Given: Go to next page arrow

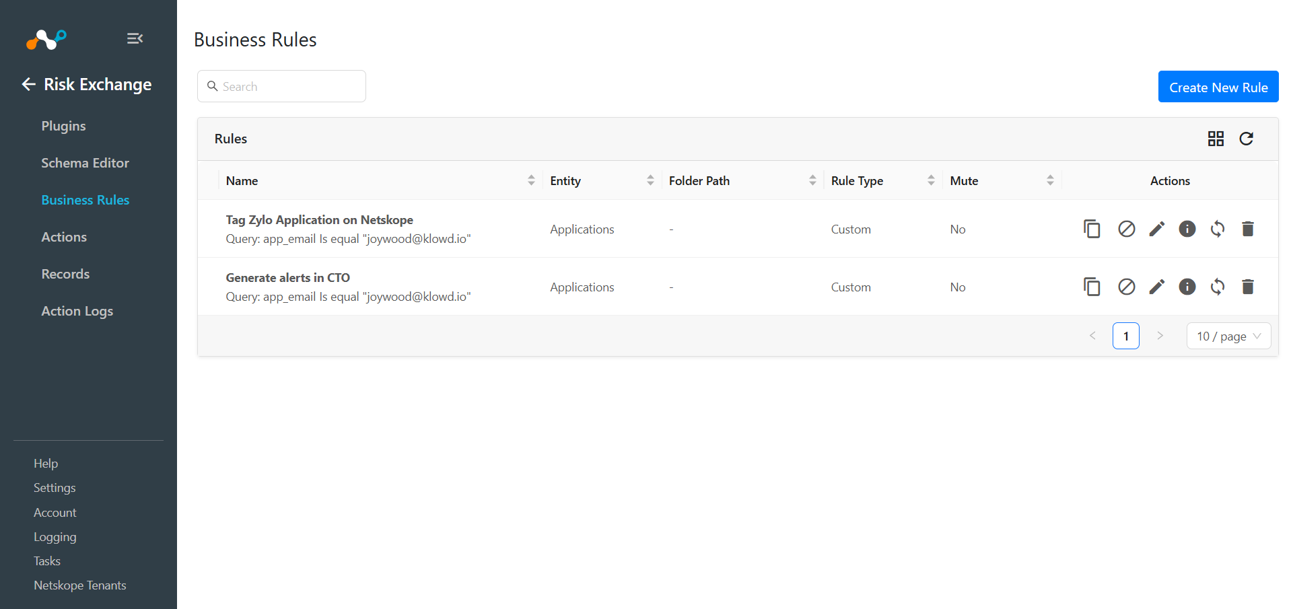Looking at the screenshot, I should 1160,336.
